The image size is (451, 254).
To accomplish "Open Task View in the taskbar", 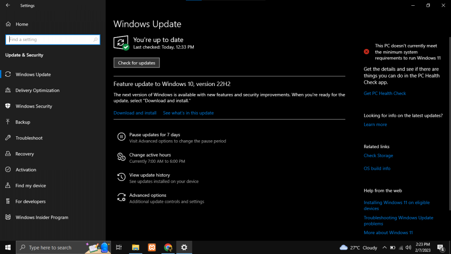I will coord(119,247).
